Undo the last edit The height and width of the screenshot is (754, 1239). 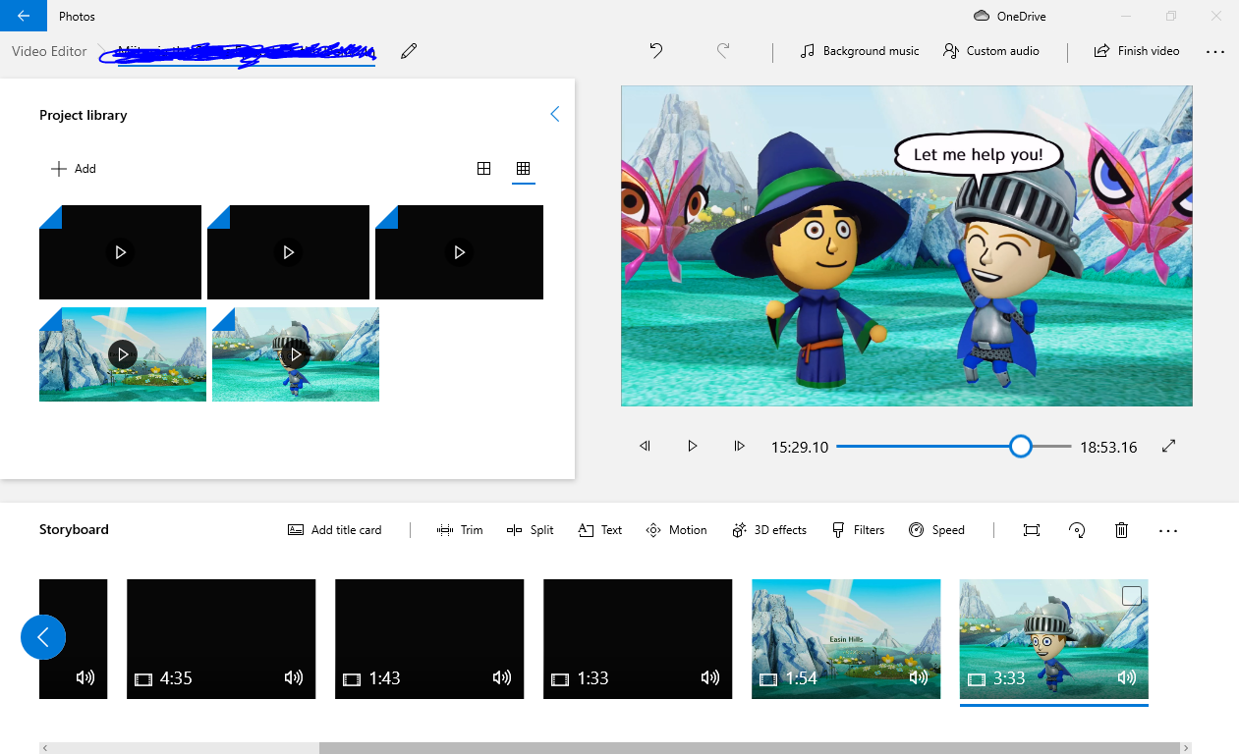click(x=656, y=50)
